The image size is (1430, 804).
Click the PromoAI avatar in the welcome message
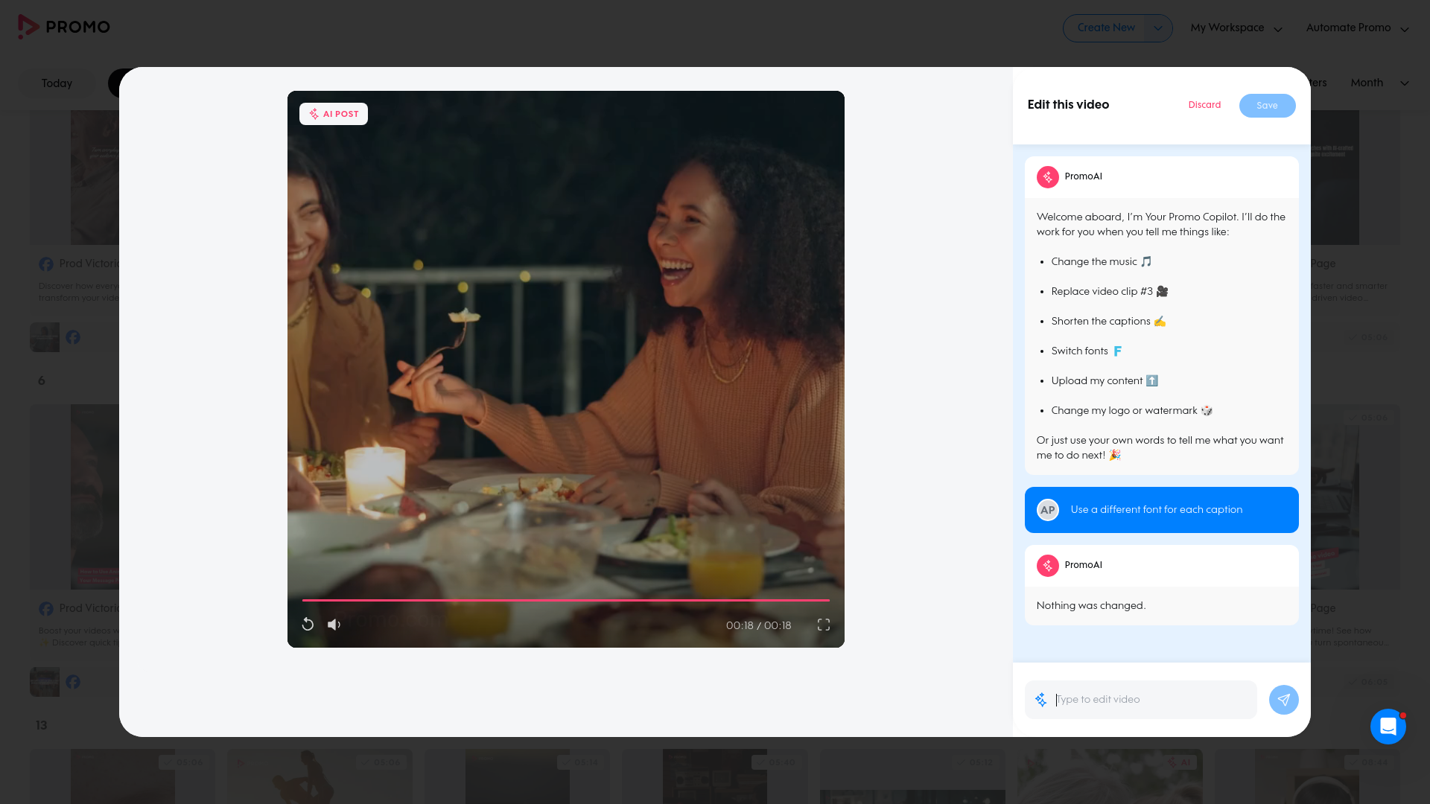tap(1047, 177)
